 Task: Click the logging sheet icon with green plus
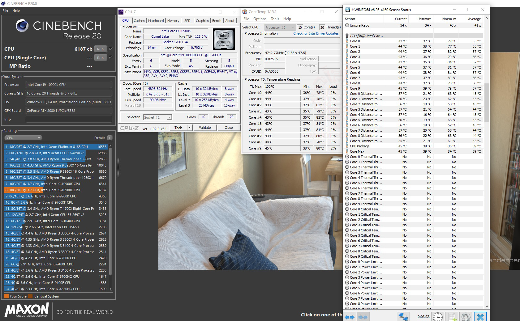coord(452,317)
